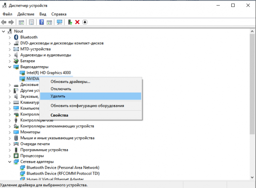256x188 pixels.
Task: Expand Аудиовходы и аудиовыходы arrow
Action: tap(10, 55)
